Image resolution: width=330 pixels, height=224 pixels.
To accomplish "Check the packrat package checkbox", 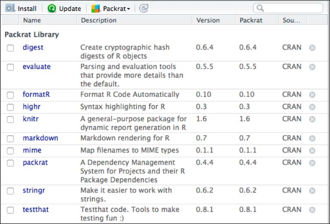I will (x=10, y=163).
